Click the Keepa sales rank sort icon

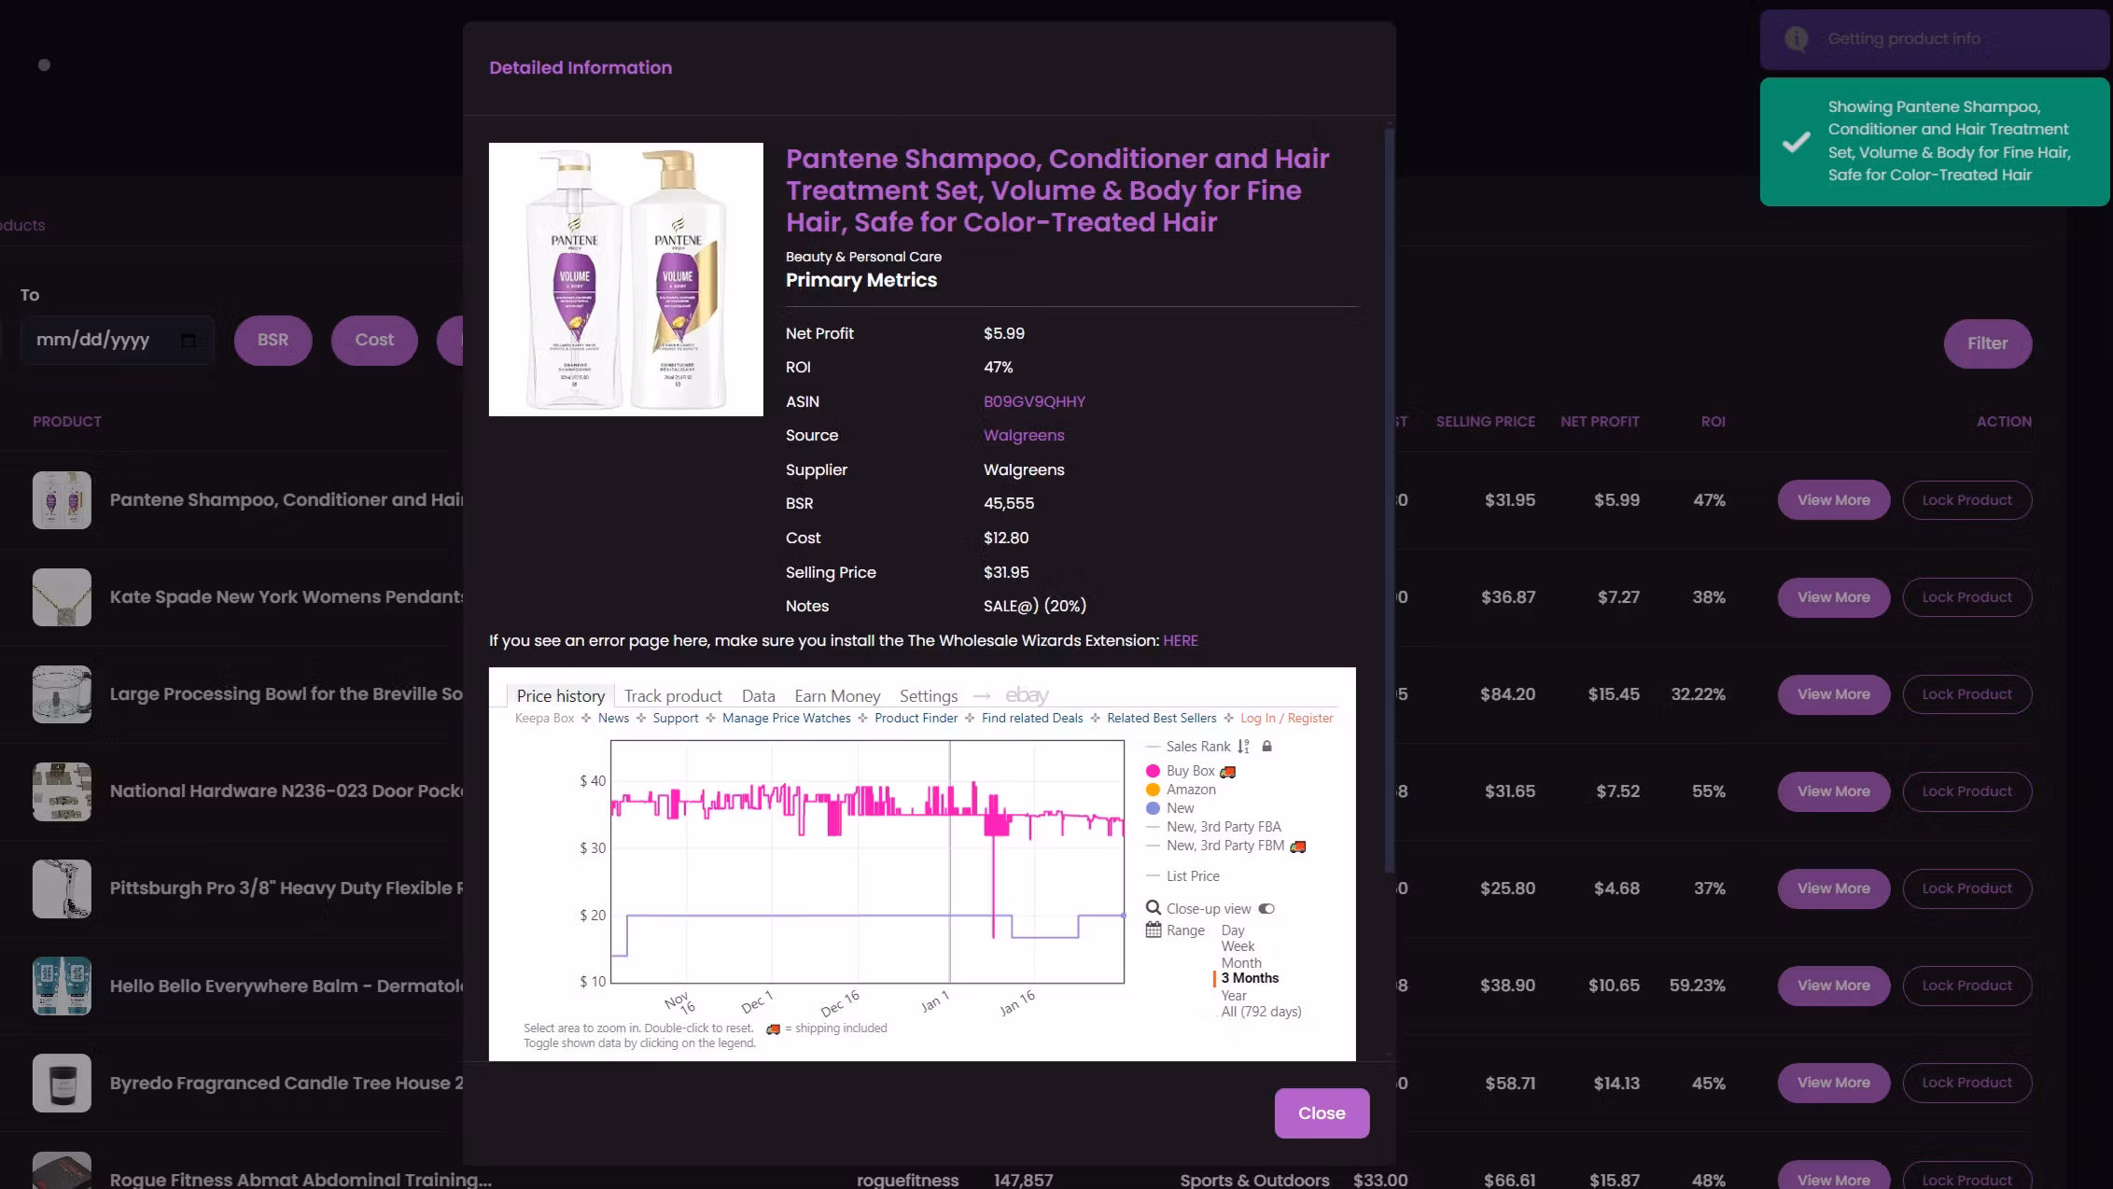click(x=1243, y=747)
